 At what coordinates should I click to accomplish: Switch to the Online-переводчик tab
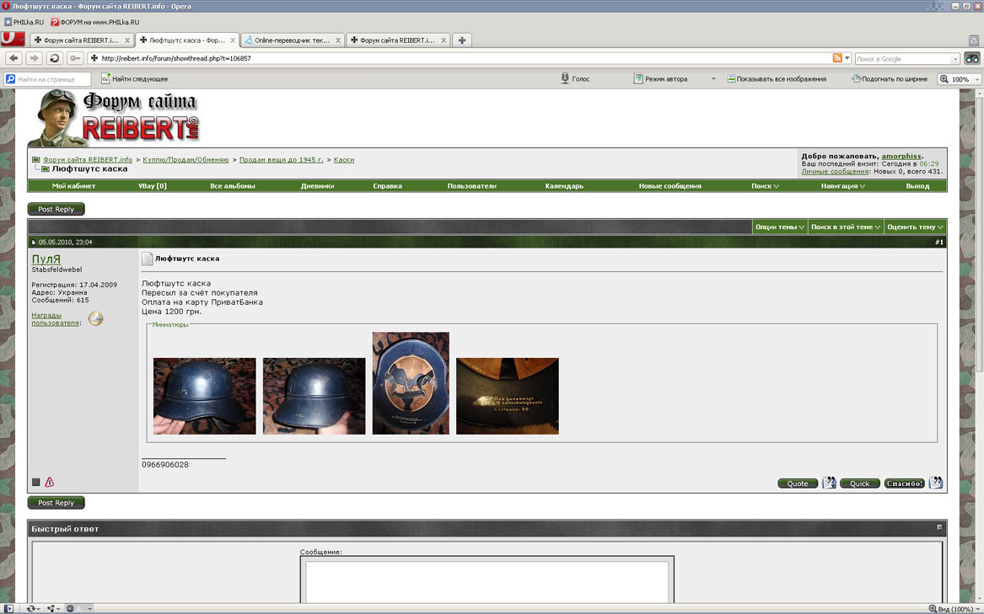coord(292,40)
